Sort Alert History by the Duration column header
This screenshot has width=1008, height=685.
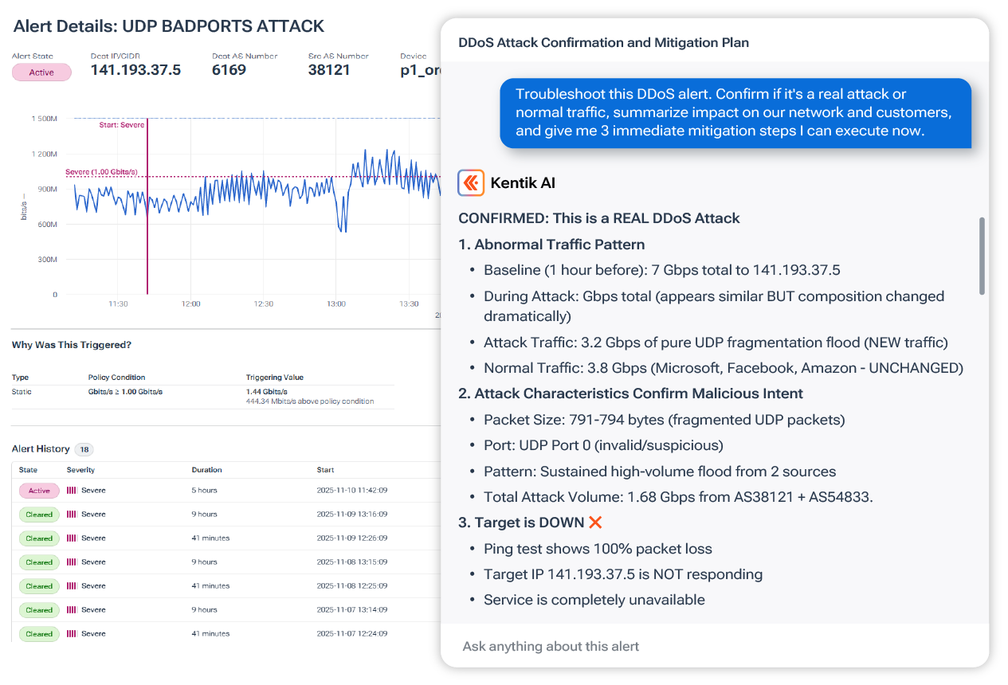click(208, 469)
